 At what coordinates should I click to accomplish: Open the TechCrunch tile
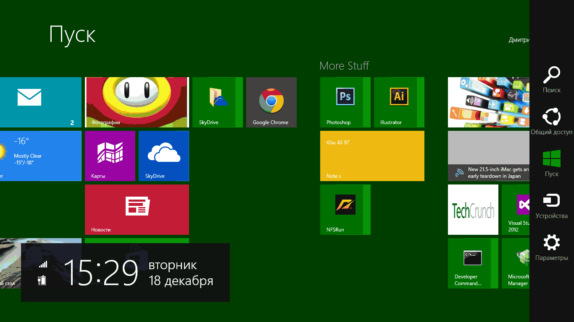point(473,210)
